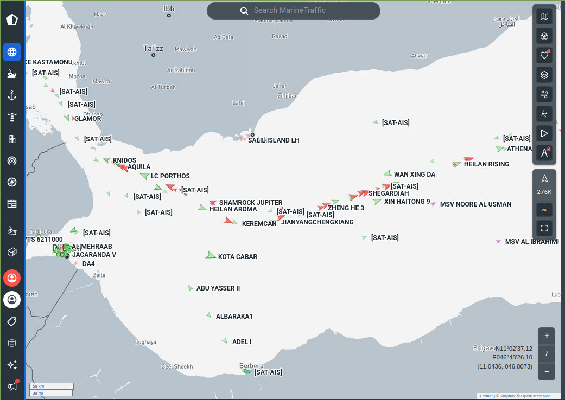The image size is (565, 400).
Task: Open the Ports anchor icon
Action: tap(12, 95)
